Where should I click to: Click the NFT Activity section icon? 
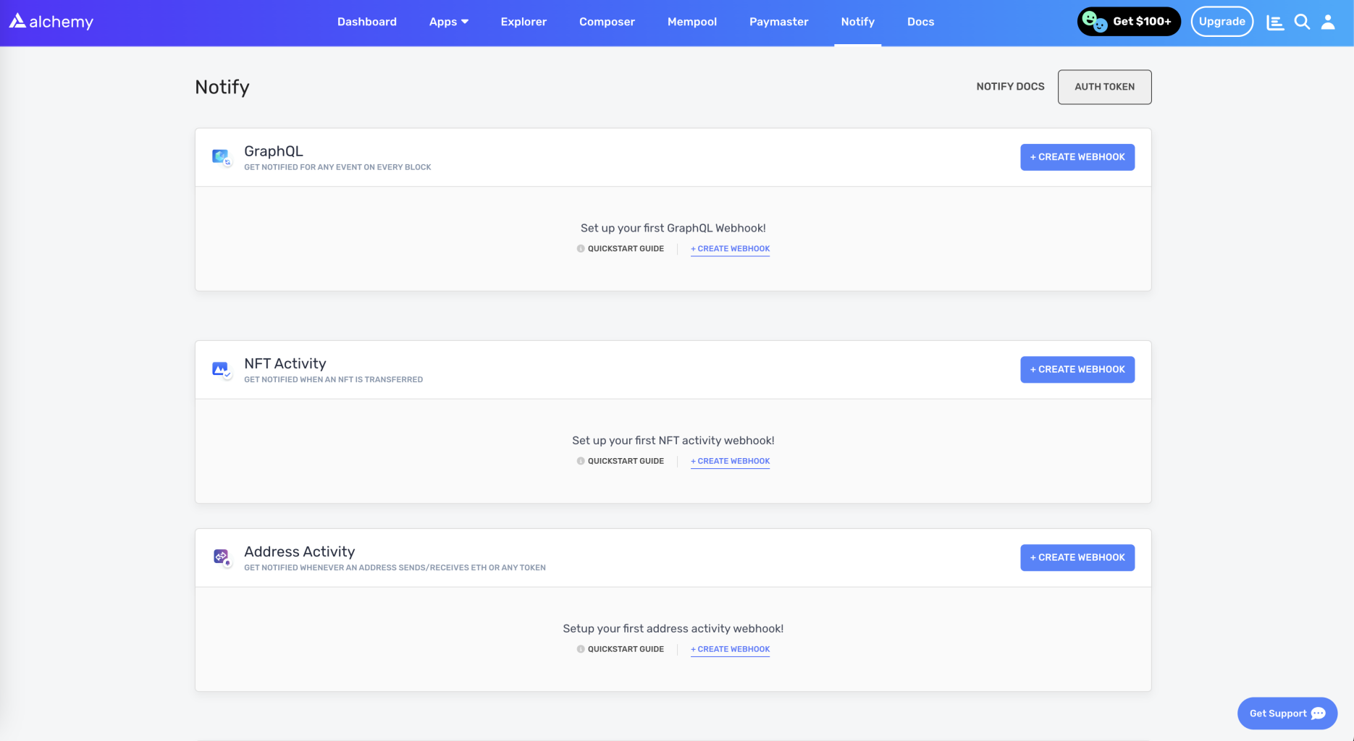click(222, 370)
